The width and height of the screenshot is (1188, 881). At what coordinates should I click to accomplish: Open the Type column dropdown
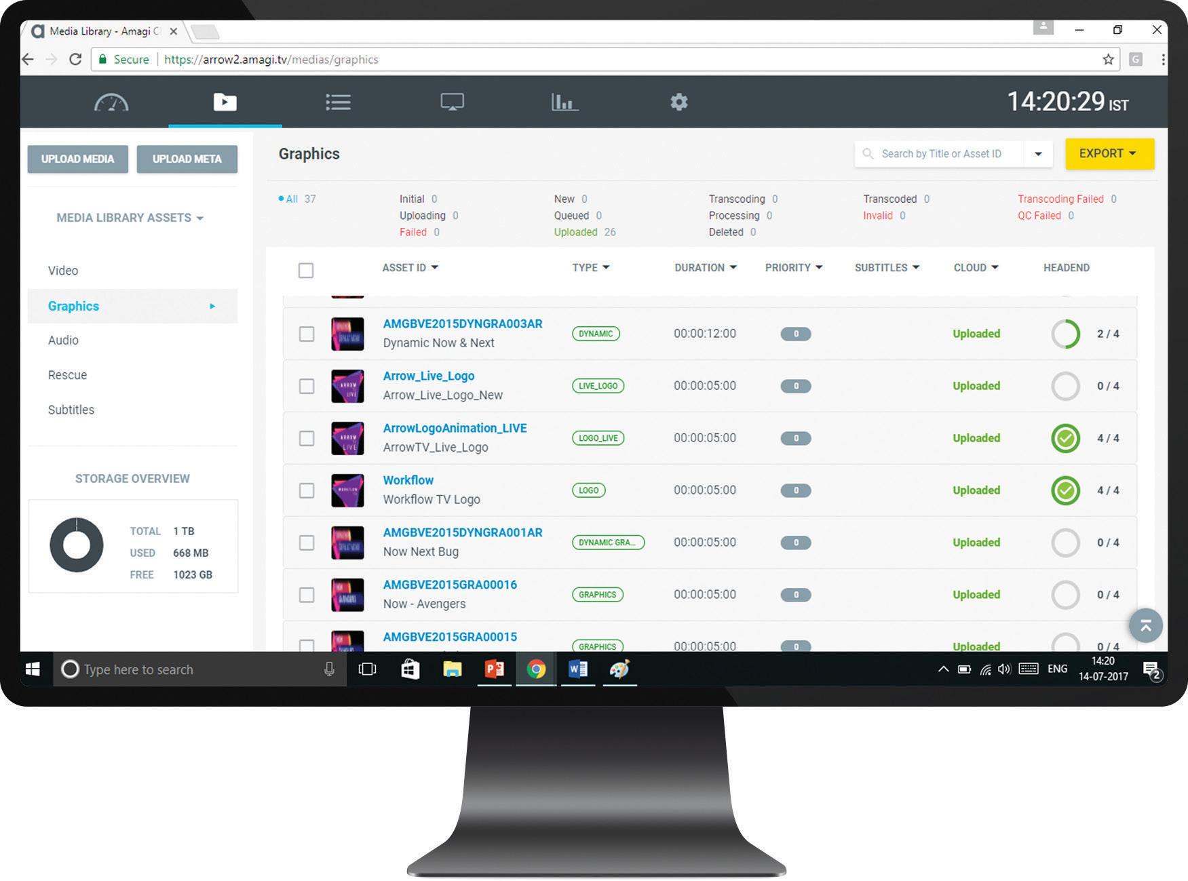(x=591, y=268)
